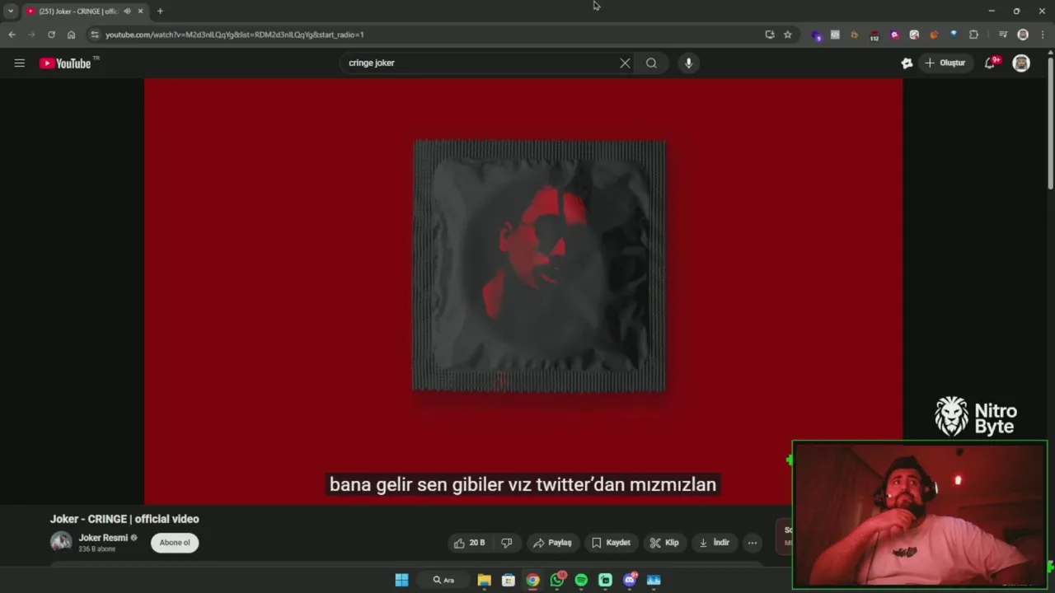Image resolution: width=1055 pixels, height=593 pixels.
Task: Open the YouTube notifications bell
Action: pyautogui.click(x=990, y=63)
